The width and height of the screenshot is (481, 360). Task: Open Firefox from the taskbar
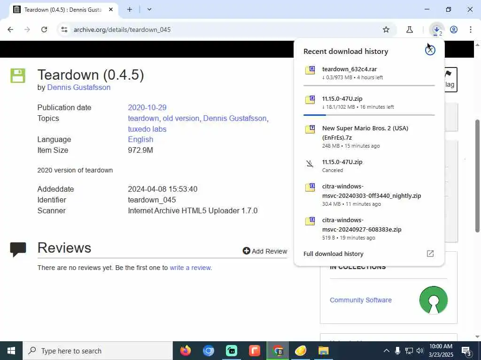(185, 351)
